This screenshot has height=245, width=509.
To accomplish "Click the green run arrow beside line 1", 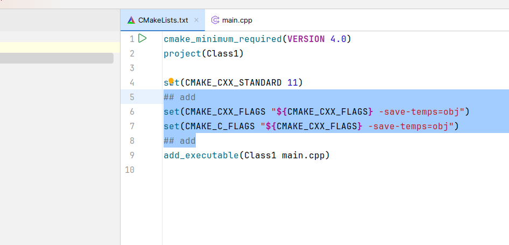I will 143,38.
